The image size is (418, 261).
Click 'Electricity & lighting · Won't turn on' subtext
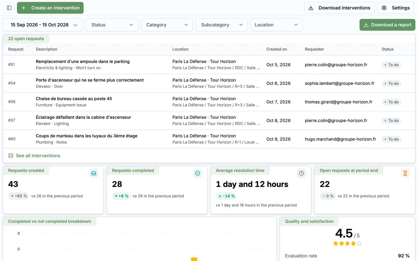[x=68, y=68]
